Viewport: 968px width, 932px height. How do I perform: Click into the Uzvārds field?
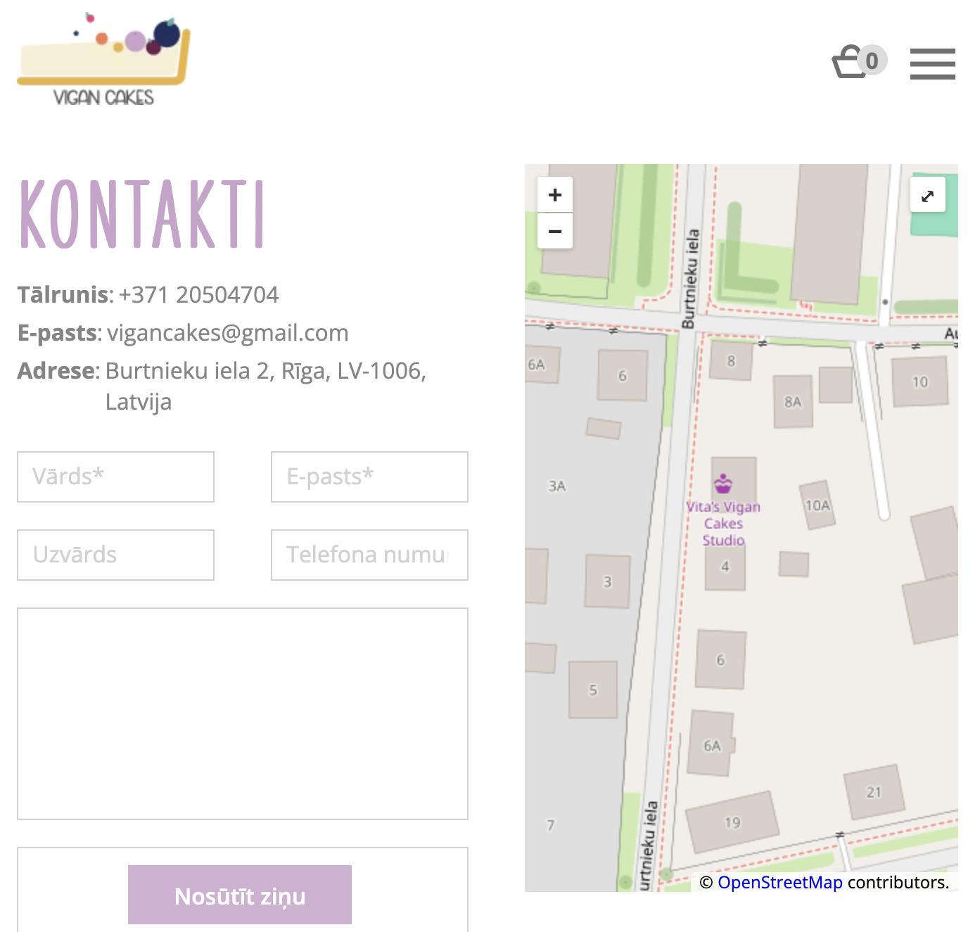point(116,555)
